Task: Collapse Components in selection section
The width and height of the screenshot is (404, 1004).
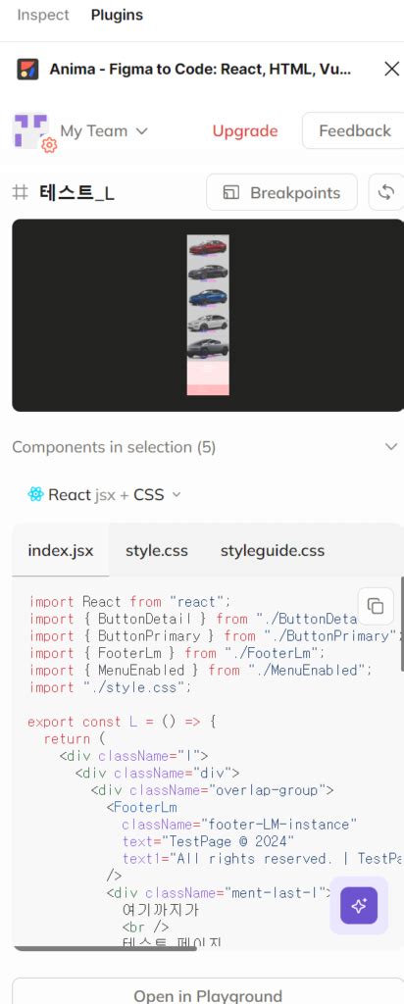Action: click(x=391, y=447)
